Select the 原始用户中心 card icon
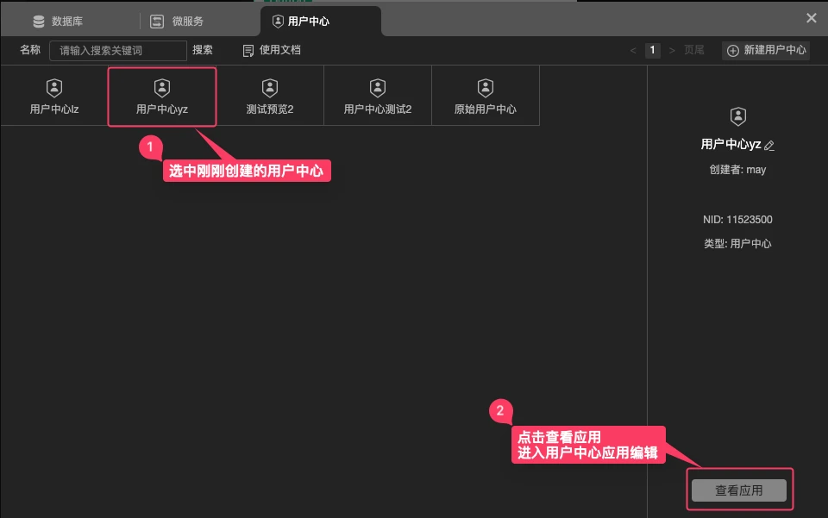Viewport: 828px width, 518px height. click(486, 88)
